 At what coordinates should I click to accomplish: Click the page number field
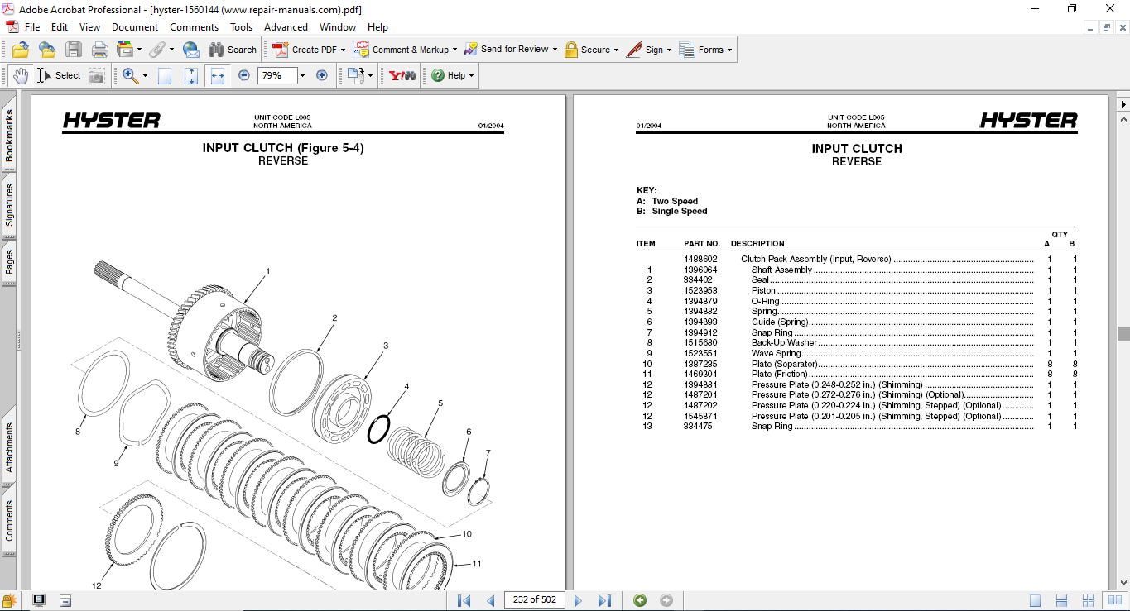tap(534, 600)
